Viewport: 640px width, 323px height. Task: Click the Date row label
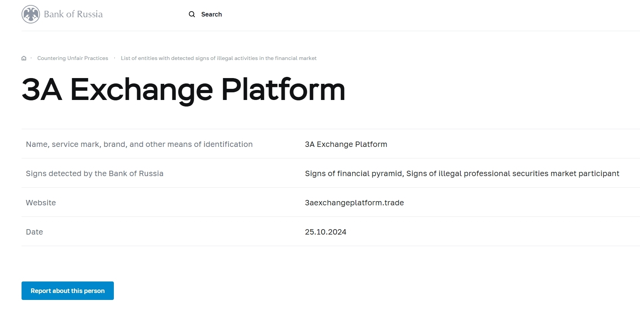[34, 232]
